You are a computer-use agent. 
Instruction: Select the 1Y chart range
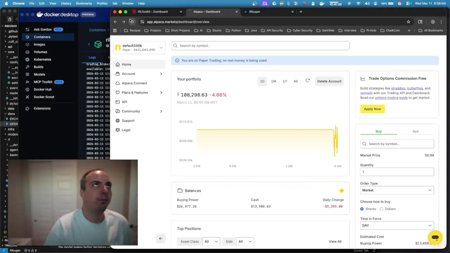click(x=285, y=81)
